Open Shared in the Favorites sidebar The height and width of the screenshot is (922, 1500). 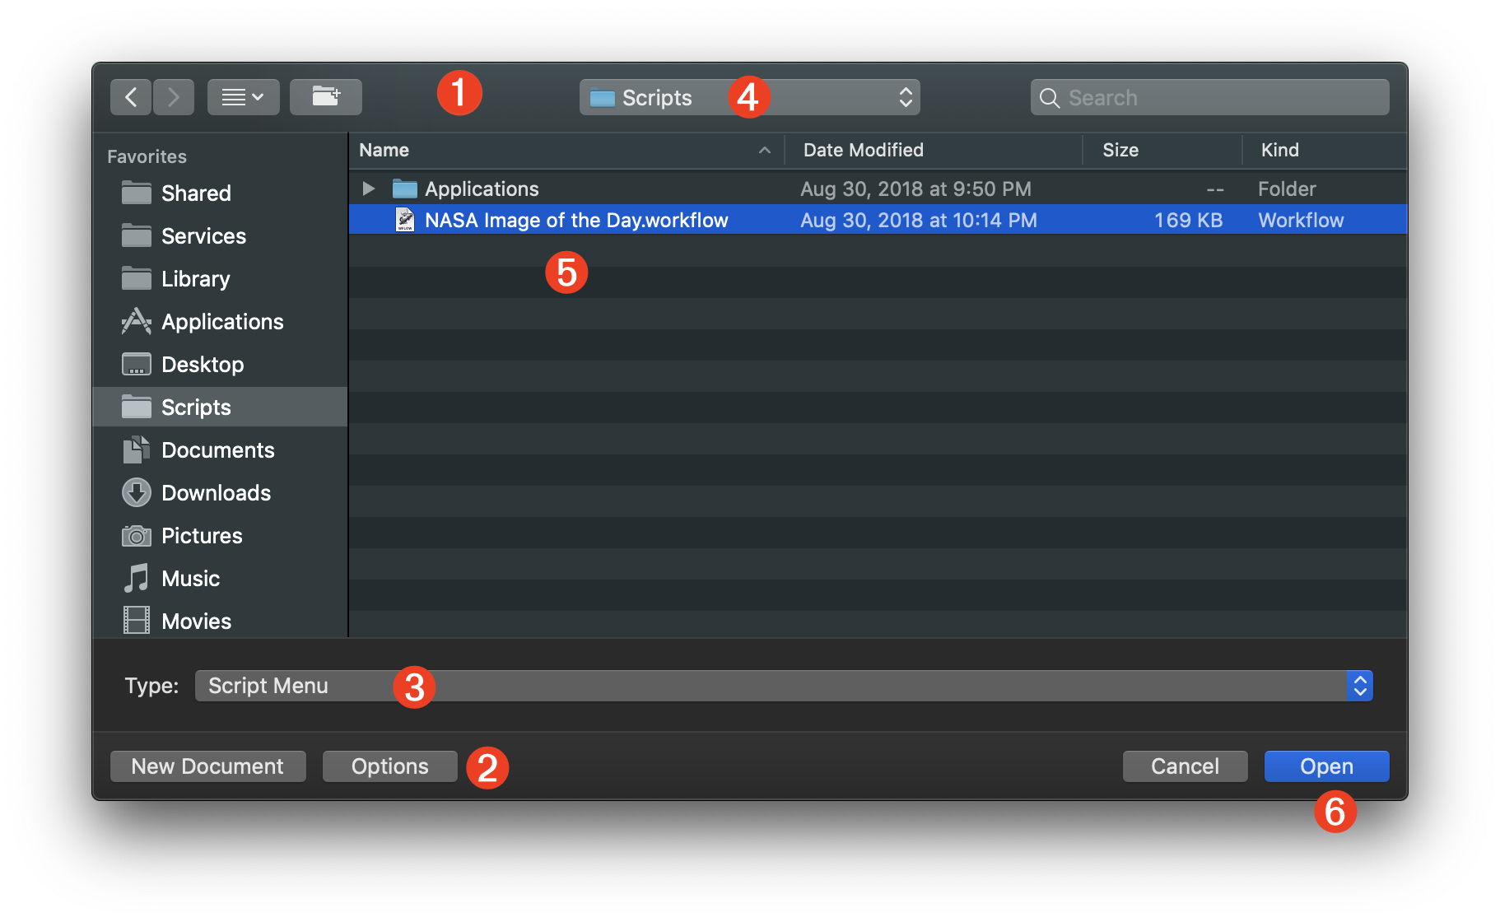[221, 193]
